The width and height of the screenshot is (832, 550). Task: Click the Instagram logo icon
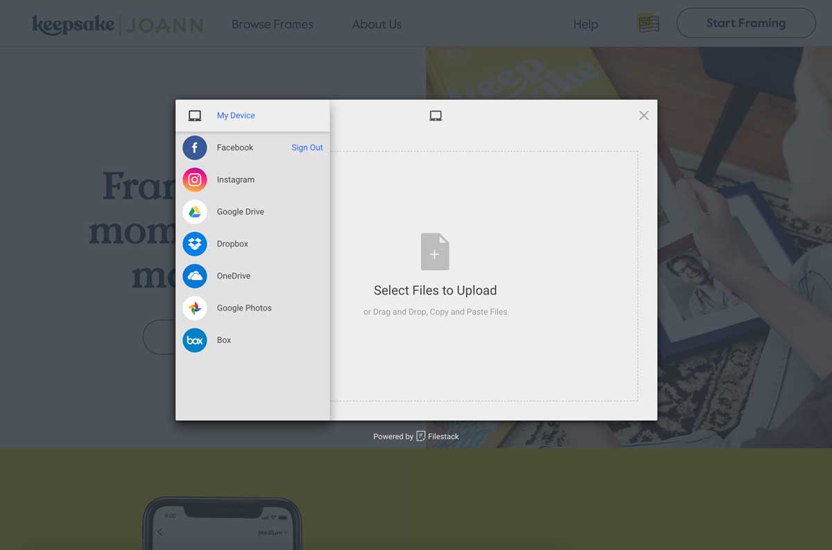(195, 179)
